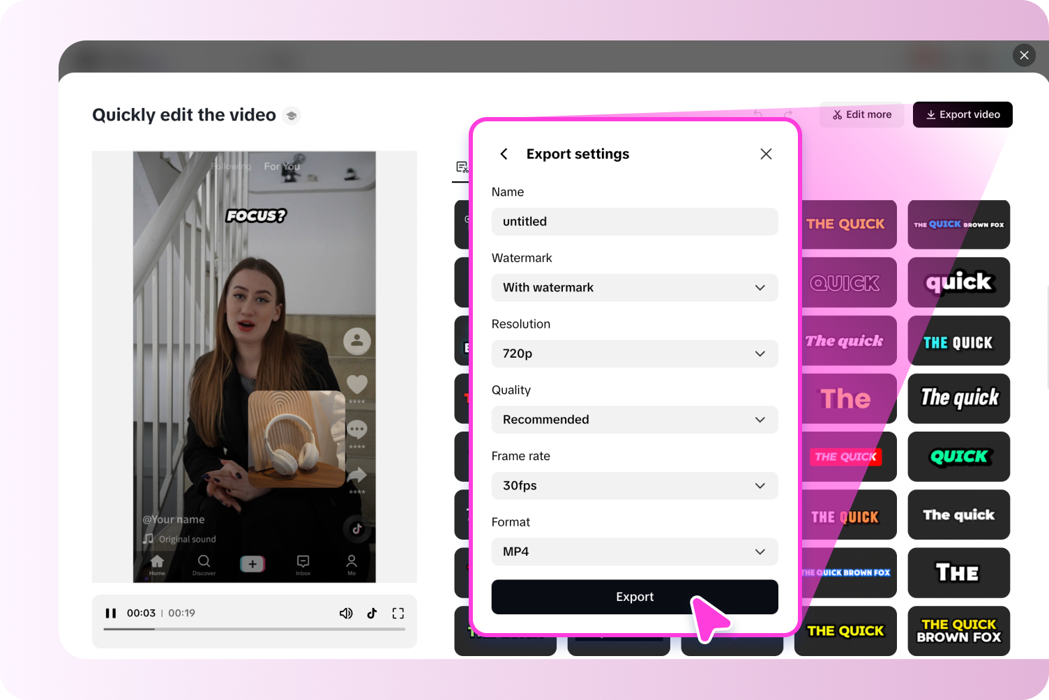
Task: Select the small 'THE QUICK BROWN FOX' style with blue QUICK
Action: click(959, 225)
